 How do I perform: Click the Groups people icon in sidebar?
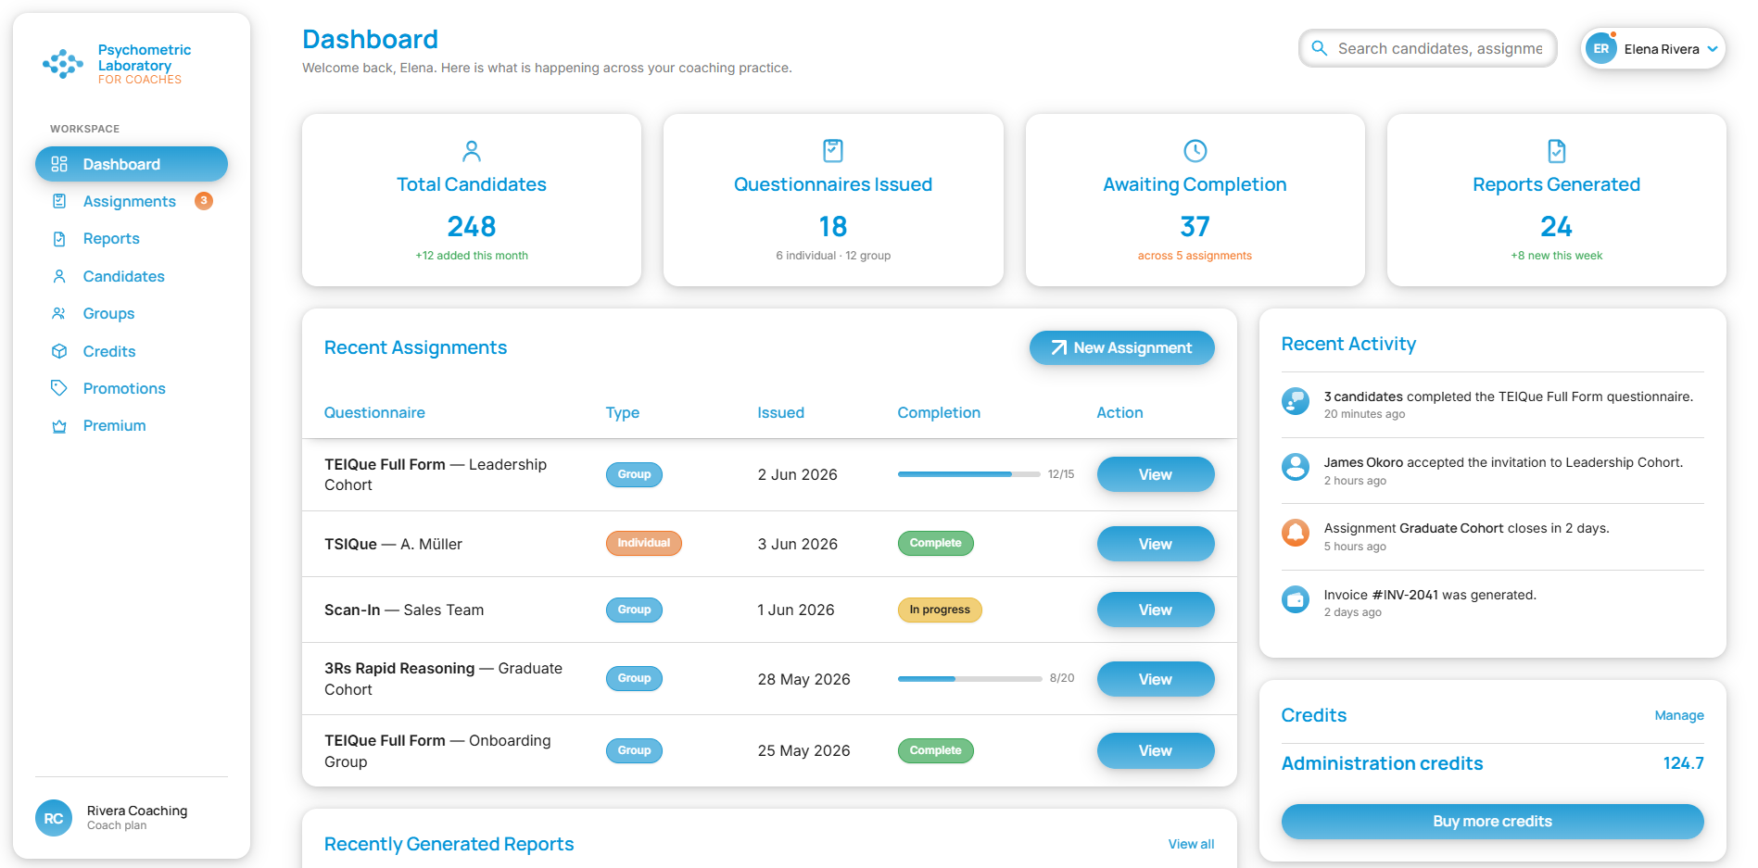59,313
